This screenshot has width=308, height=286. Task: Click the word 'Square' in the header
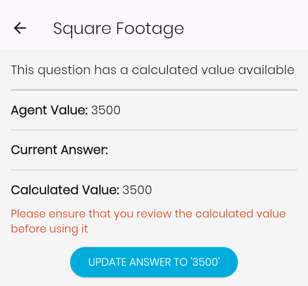point(82,29)
